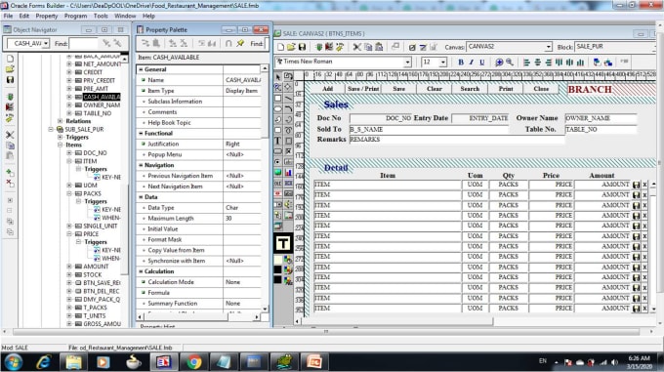Open a form via layout editor Open icon
The width and height of the screenshot is (664, 372).
[291, 47]
